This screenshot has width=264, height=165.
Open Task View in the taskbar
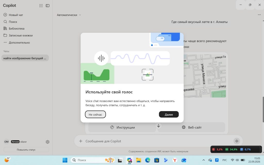[x=120, y=160]
